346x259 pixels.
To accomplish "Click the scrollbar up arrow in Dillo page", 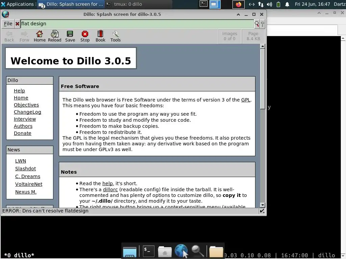I will pos(262,46).
